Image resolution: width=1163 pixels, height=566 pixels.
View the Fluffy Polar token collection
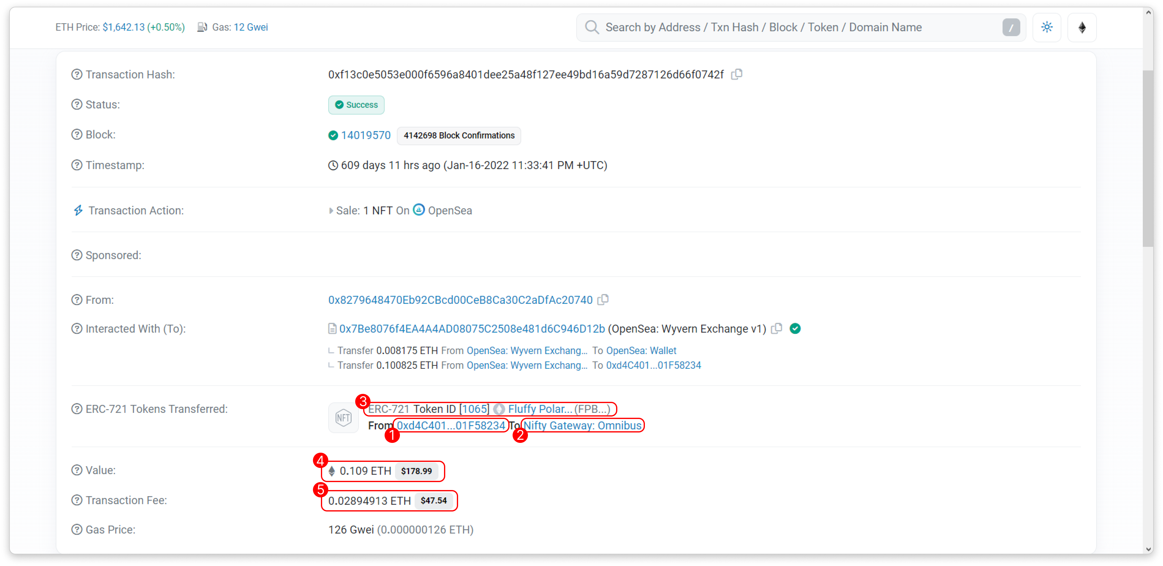[538, 409]
